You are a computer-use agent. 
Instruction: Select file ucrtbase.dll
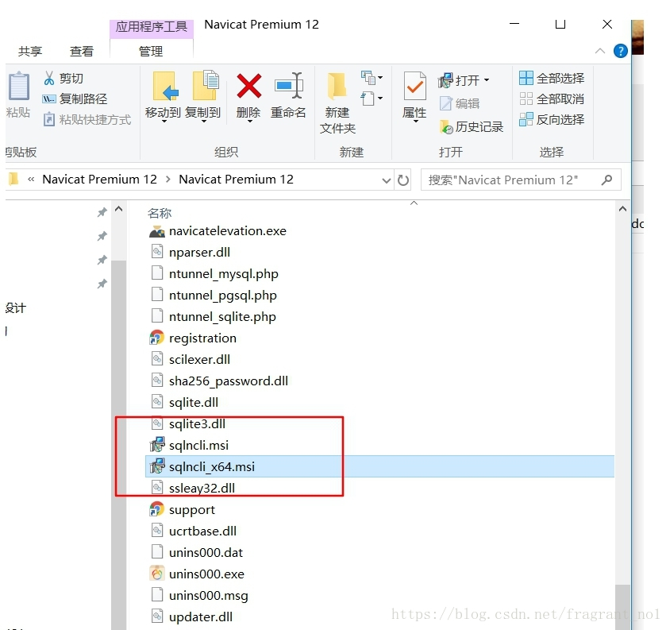point(202,531)
